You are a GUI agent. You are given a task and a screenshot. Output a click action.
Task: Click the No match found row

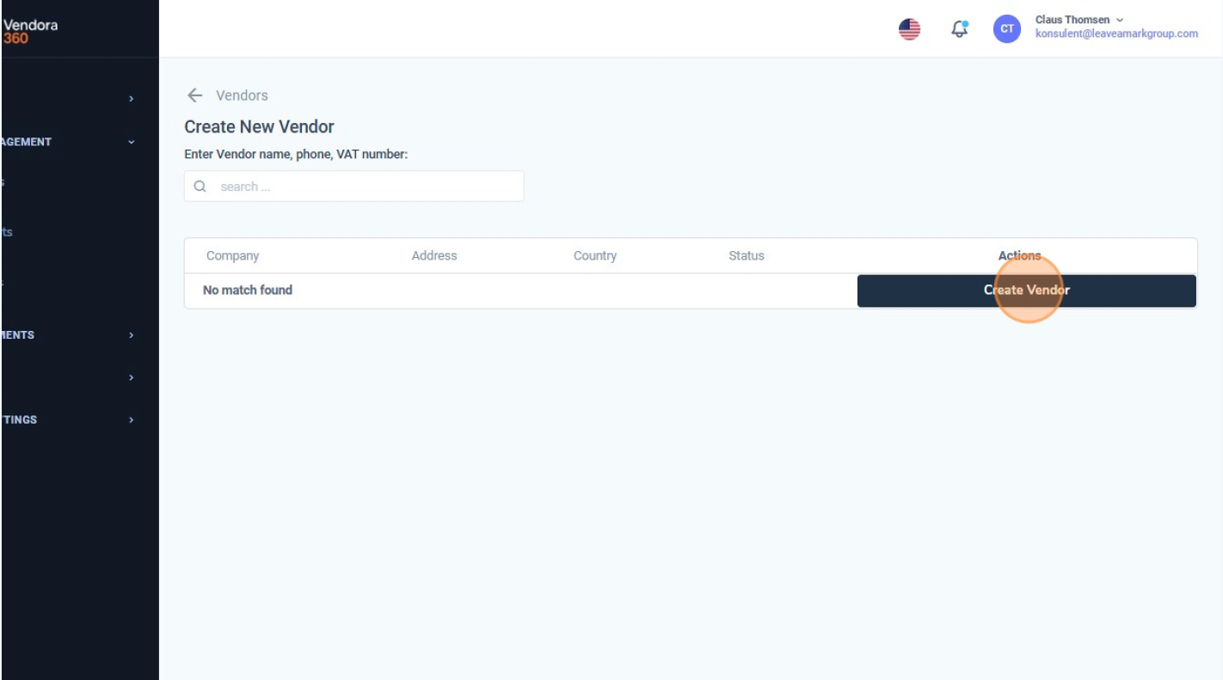tap(248, 290)
